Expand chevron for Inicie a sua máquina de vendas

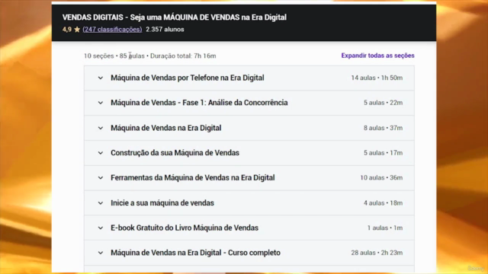(100, 203)
